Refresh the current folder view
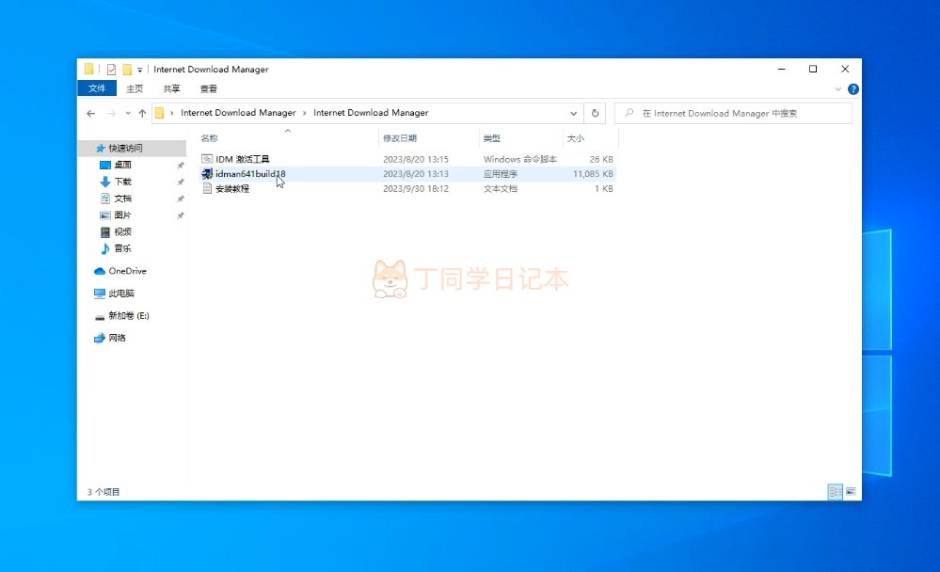 tap(595, 113)
